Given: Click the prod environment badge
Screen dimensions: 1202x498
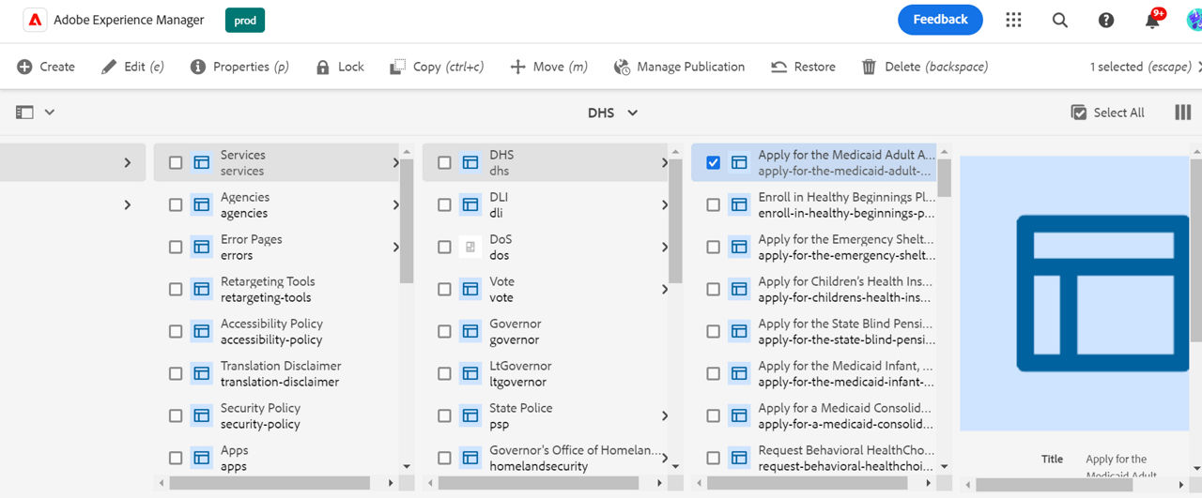Looking at the screenshot, I should click(245, 21).
